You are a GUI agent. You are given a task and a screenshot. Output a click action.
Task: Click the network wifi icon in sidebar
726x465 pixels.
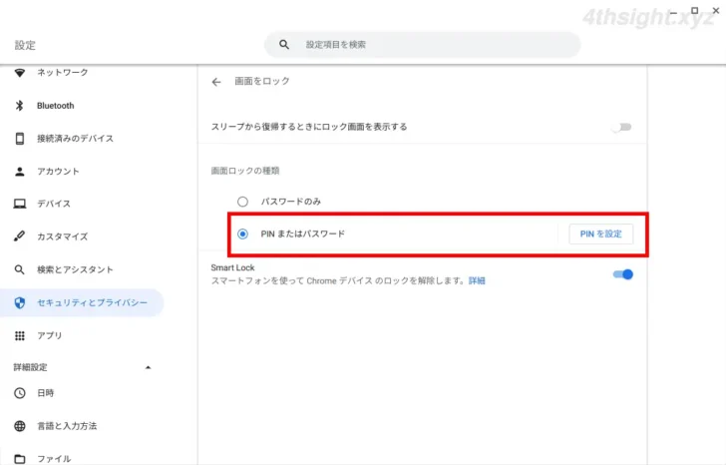click(x=20, y=73)
